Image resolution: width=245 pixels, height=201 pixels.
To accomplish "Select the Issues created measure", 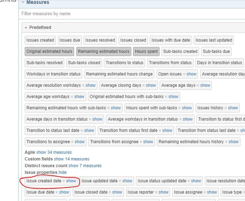I will tap(40, 40).
